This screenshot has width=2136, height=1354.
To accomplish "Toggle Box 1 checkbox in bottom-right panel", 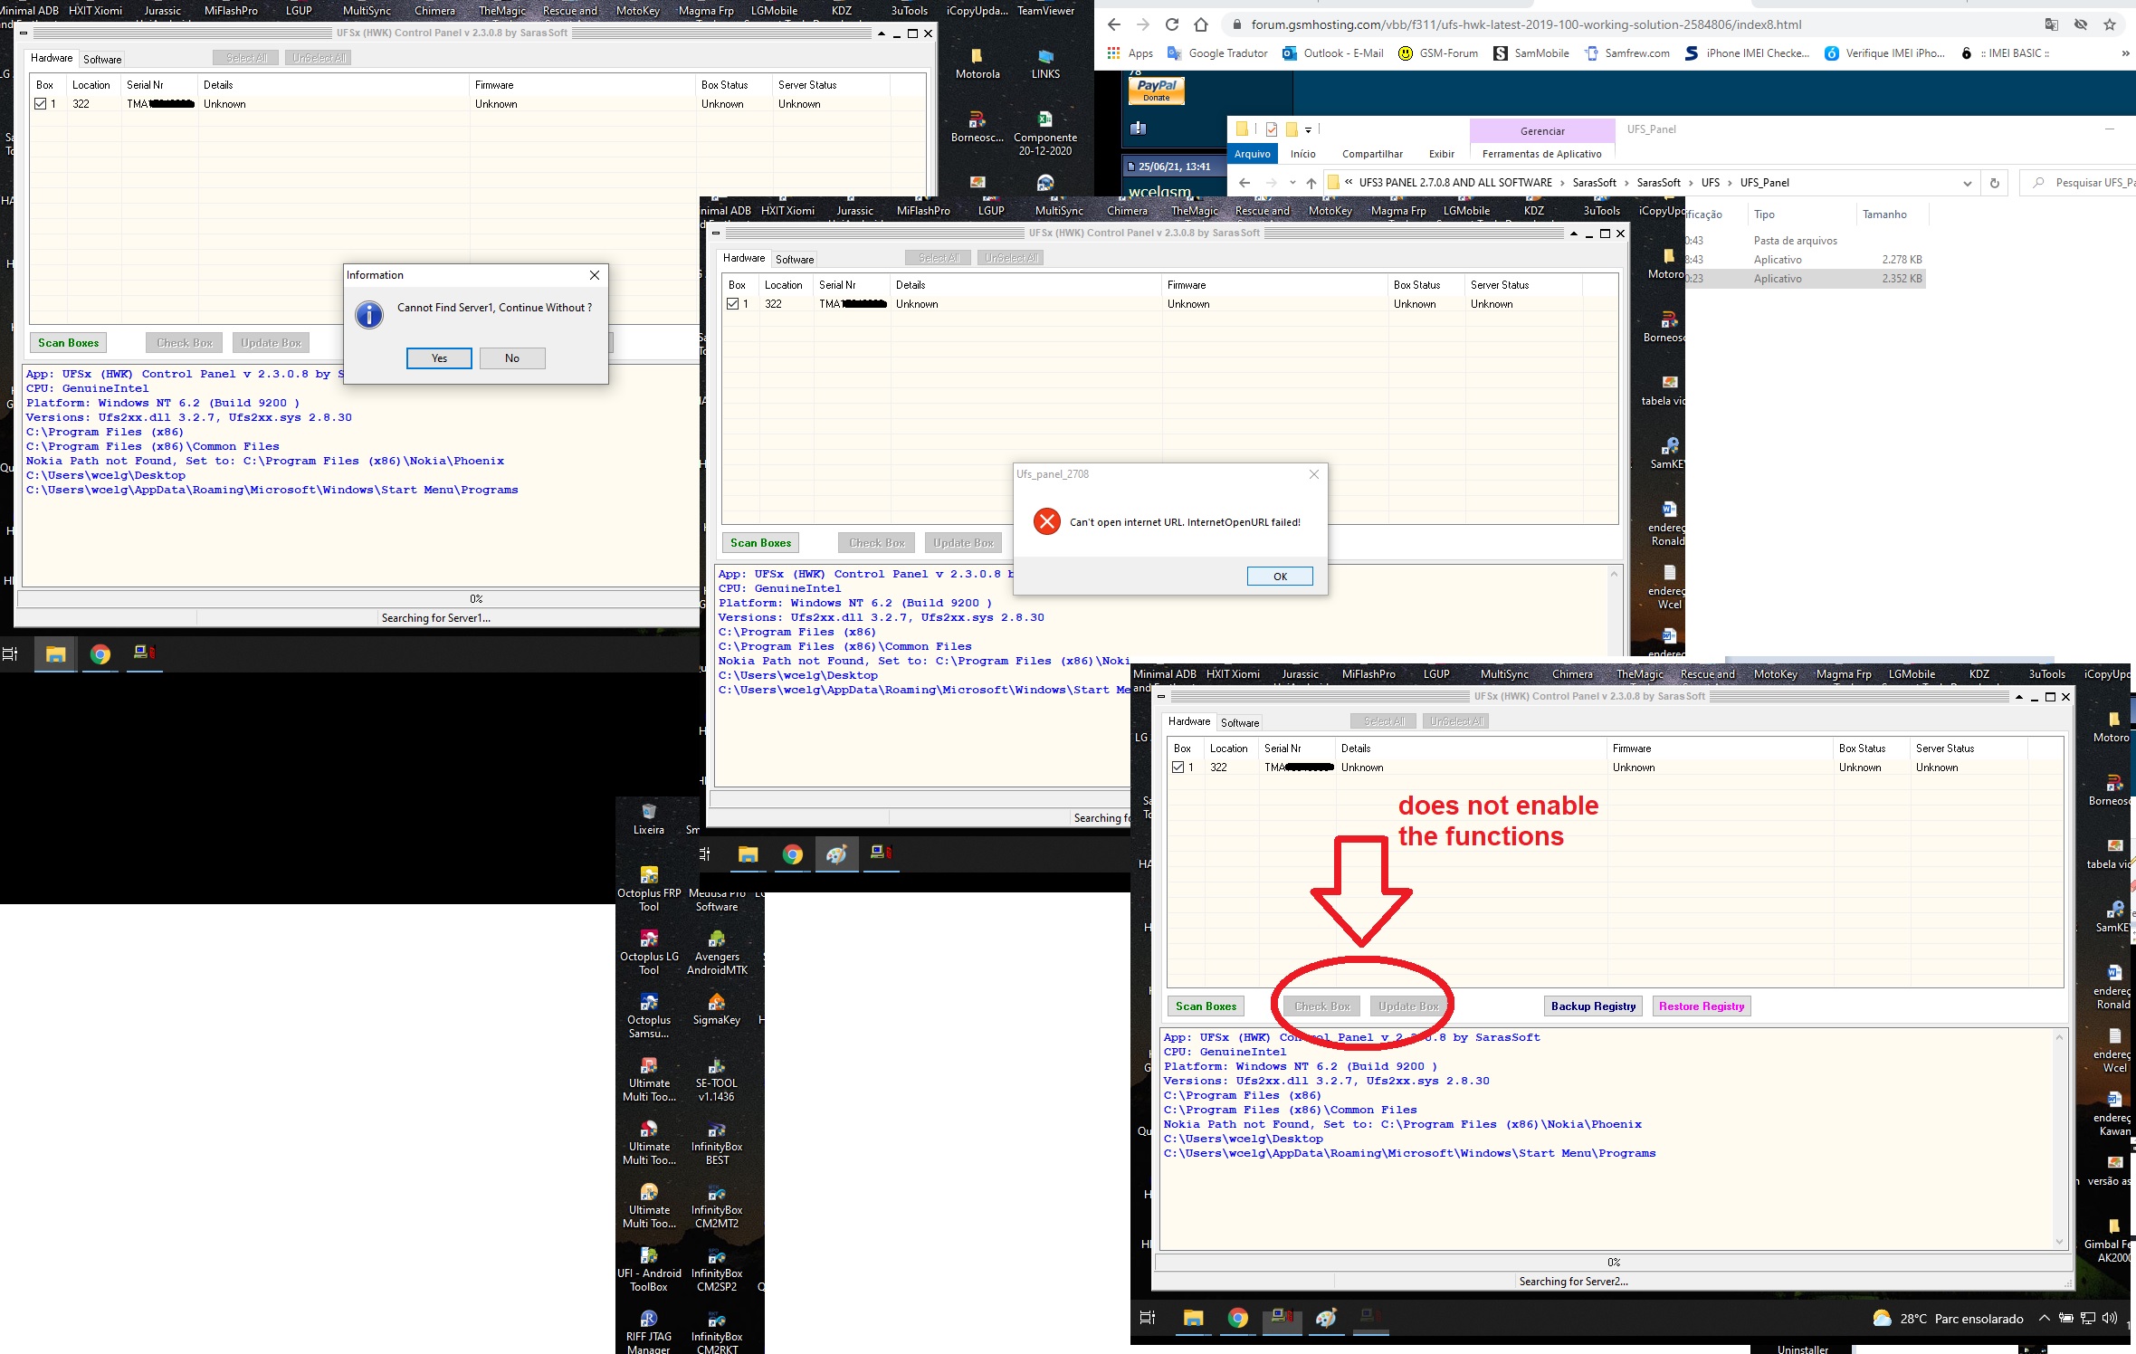I will (x=1178, y=768).
